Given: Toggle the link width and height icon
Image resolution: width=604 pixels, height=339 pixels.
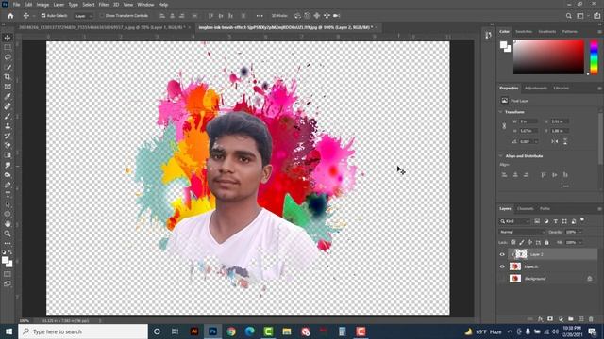Looking at the screenshot, I should (504, 126).
